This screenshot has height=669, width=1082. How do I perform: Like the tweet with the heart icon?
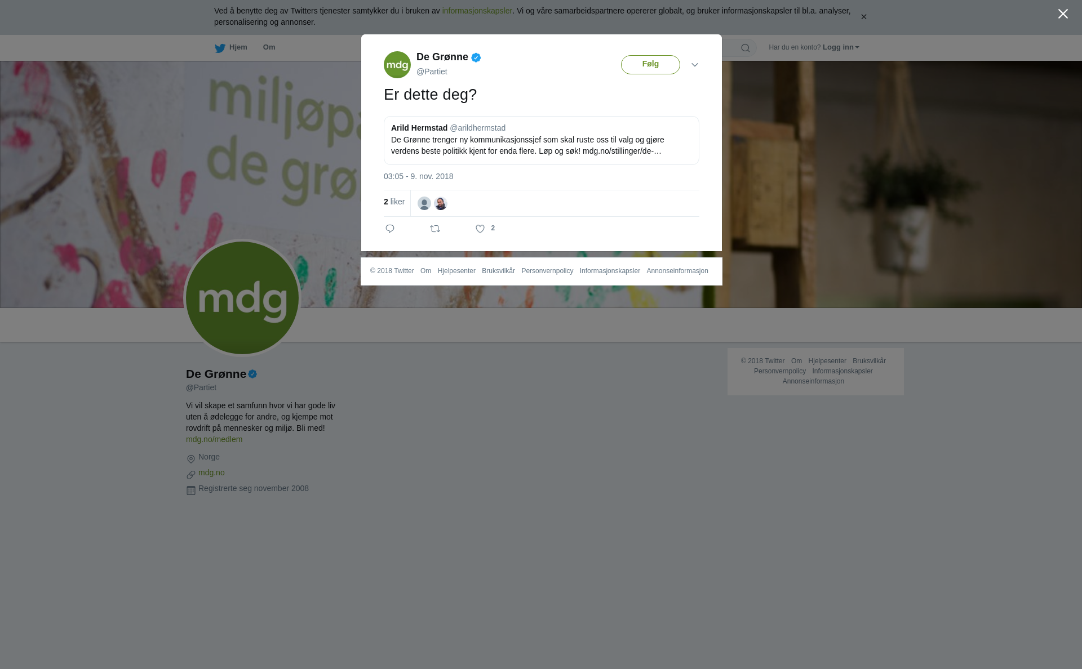[480, 229]
